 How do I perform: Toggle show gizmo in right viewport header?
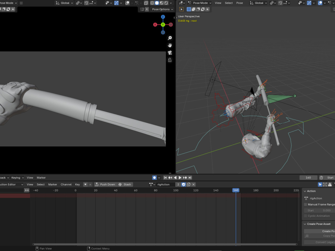tap(309, 3)
